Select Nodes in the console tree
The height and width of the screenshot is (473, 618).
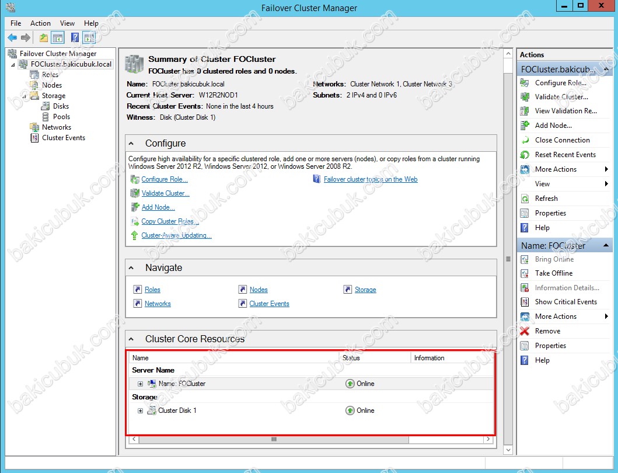pyautogui.click(x=52, y=85)
